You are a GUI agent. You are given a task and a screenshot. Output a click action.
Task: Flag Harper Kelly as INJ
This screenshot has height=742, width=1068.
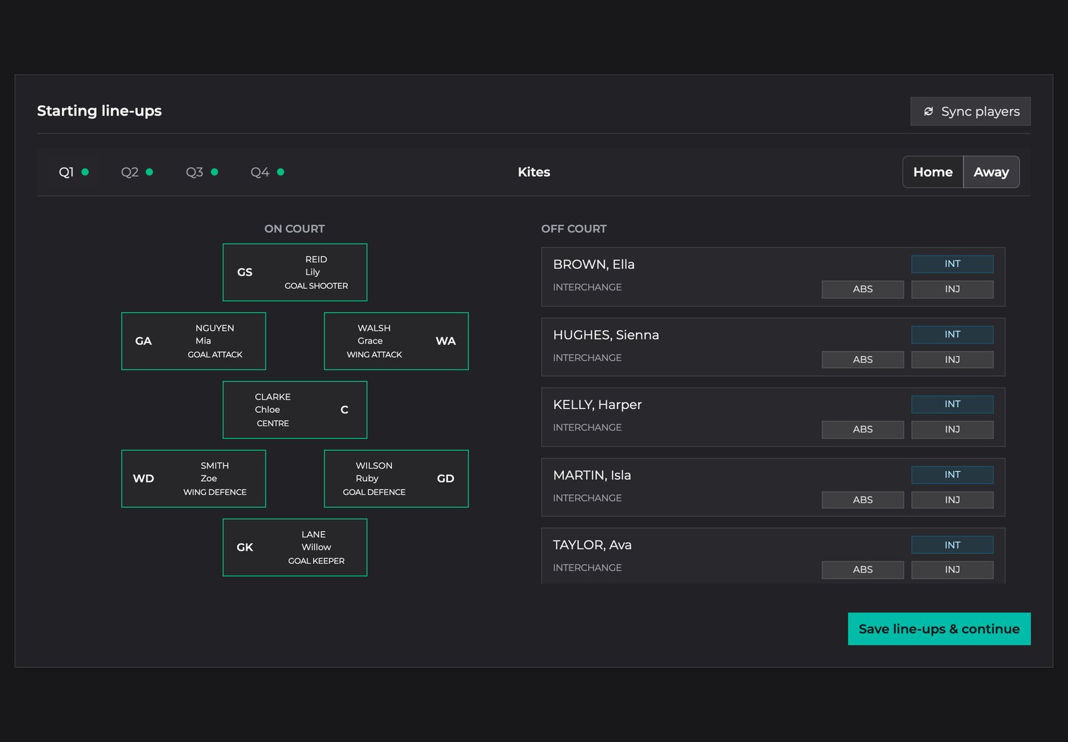pos(953,429)
